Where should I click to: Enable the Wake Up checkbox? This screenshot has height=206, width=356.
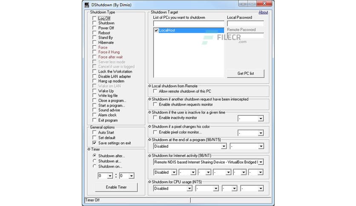point(95,91)
